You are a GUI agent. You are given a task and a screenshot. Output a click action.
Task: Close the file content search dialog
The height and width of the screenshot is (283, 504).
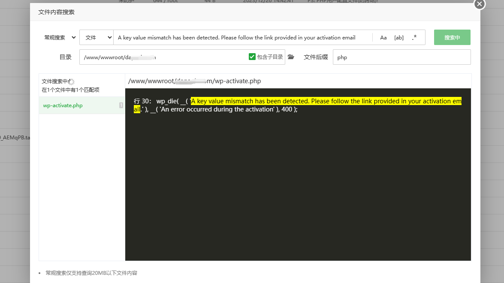click(x=479, y=4)
